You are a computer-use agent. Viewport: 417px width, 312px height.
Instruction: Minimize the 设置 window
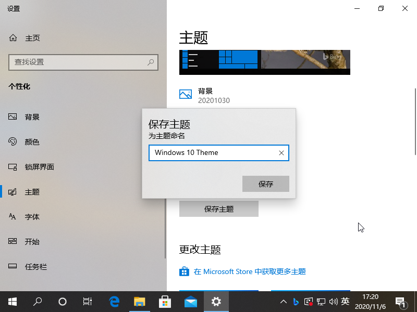click(x=357, y=8)
